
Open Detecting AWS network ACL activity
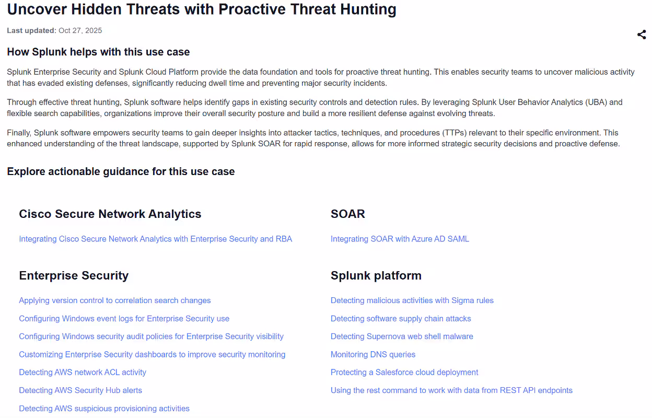pos(83,373)
